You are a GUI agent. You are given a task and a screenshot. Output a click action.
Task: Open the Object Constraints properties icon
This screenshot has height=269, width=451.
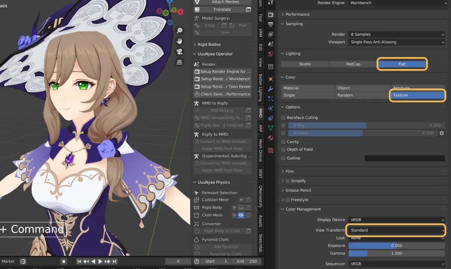click(x=270, y=118)
